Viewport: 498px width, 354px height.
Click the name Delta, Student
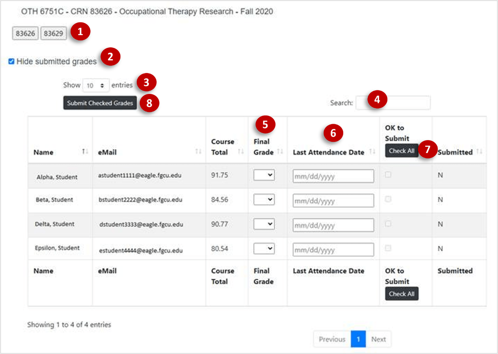point(55,224)
